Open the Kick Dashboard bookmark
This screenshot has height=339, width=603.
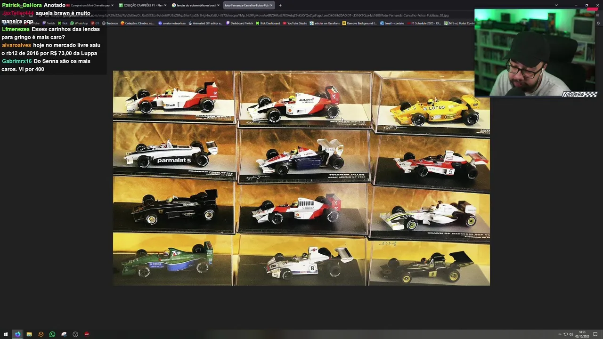tap(268, 23)
